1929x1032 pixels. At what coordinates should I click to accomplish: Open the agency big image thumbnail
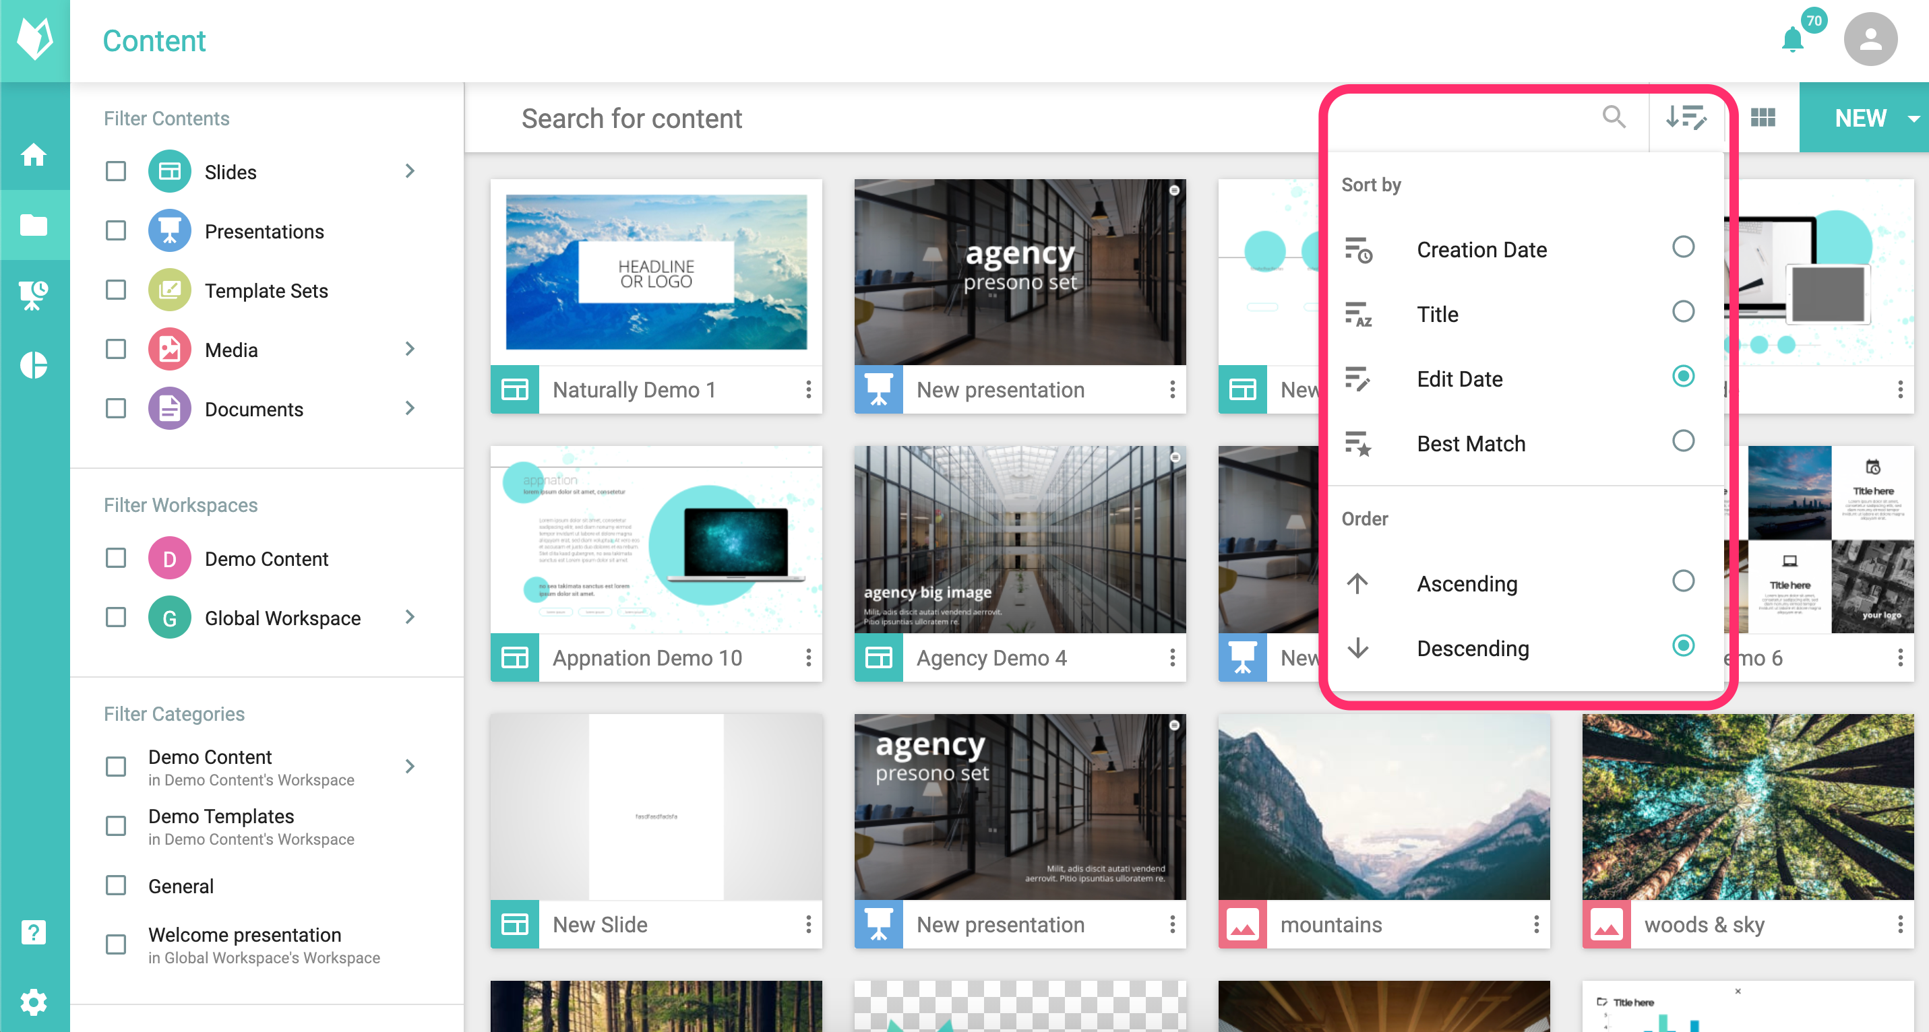point(1020,540)
